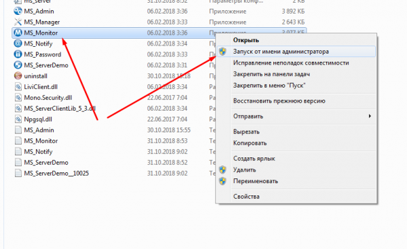Click the MS_ServerDemo application icon
The height and width of the screenshot is (249, 407).
(18, 65)
